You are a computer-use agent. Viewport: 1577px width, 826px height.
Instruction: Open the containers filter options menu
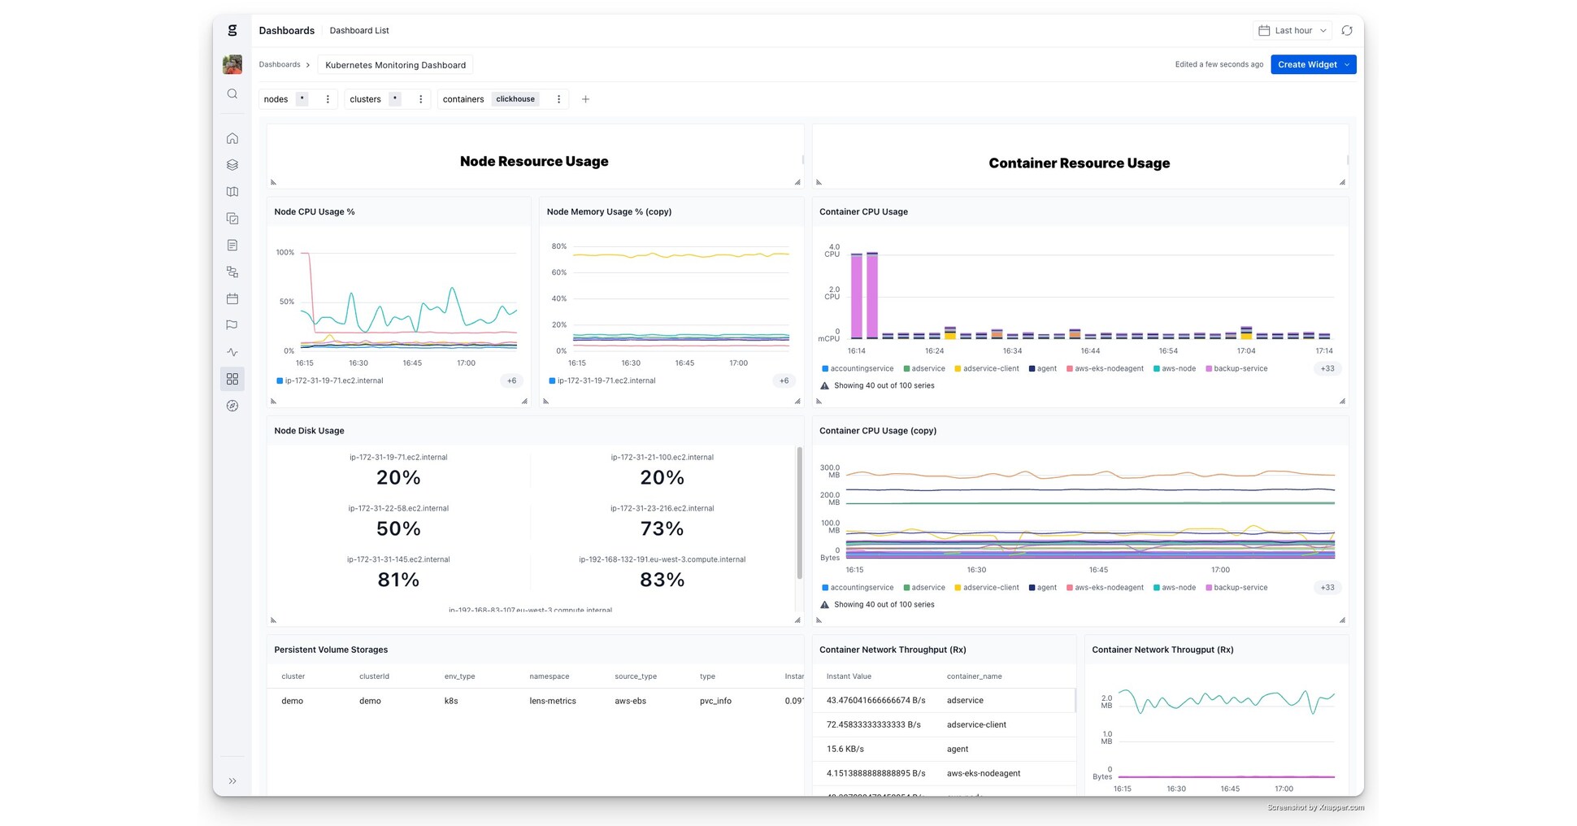(x=558, y=99)
